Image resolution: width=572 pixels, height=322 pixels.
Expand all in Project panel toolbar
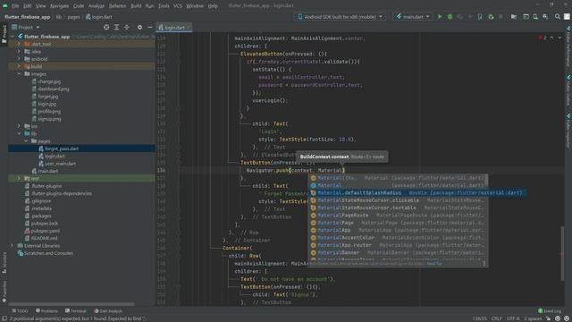(117, 28)
